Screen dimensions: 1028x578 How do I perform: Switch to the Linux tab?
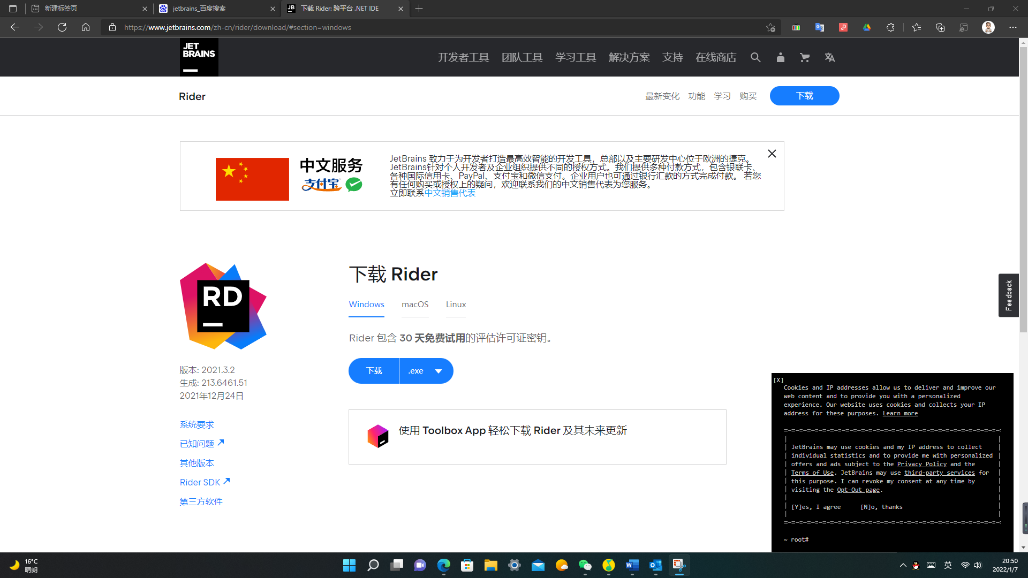[x=456, y=304]
